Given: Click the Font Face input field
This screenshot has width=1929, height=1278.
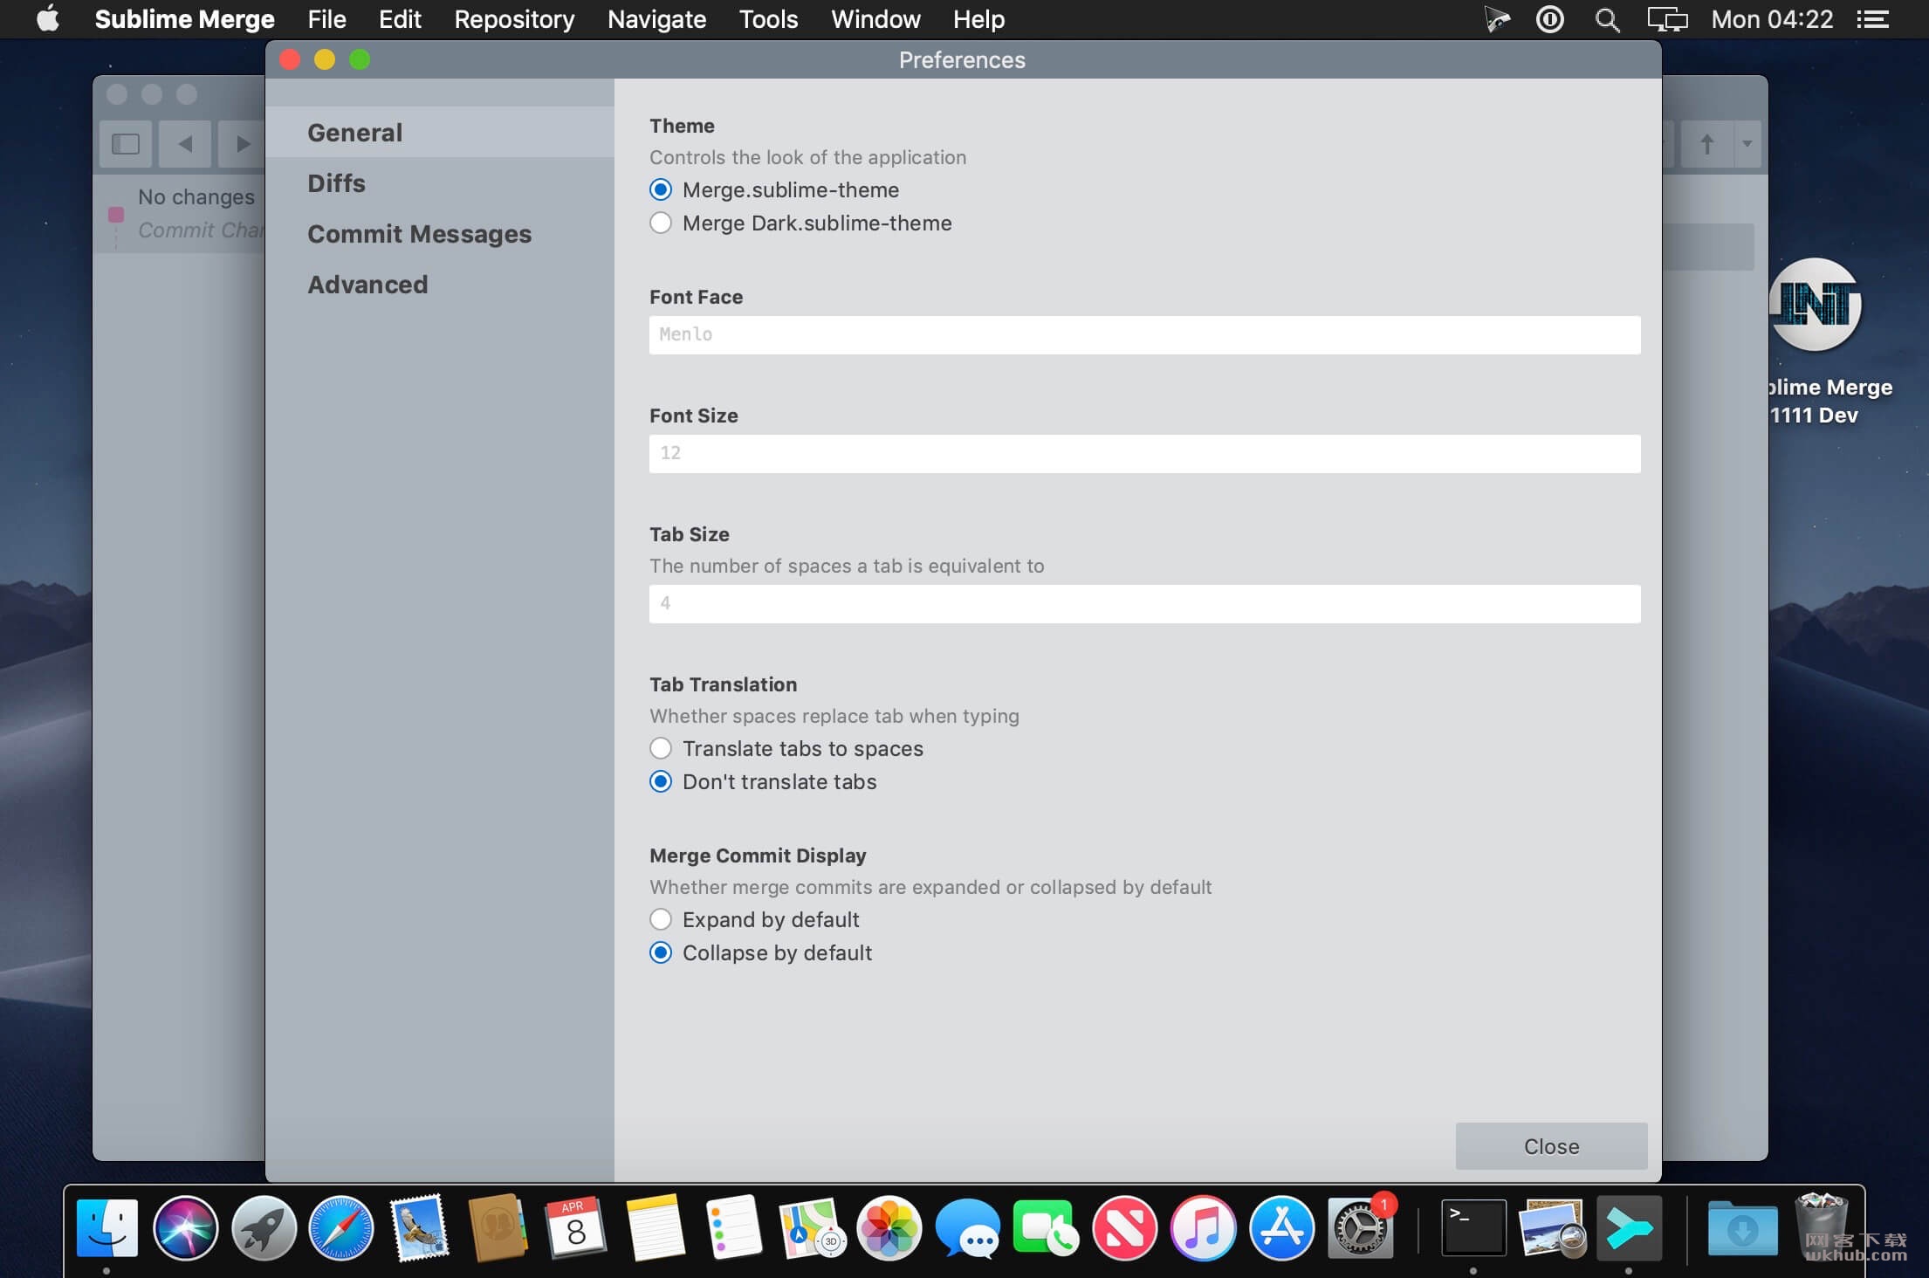Looking at the screenshot, I should tap(1144, 334).
